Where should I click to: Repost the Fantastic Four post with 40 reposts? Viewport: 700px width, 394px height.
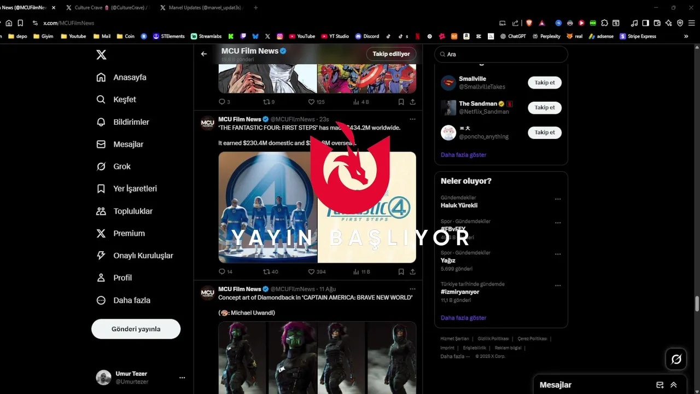click(x=271, y=271)
